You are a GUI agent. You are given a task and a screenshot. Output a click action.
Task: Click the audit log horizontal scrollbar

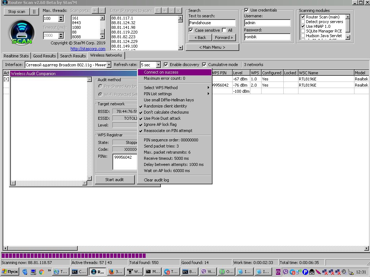coord(49,183)
